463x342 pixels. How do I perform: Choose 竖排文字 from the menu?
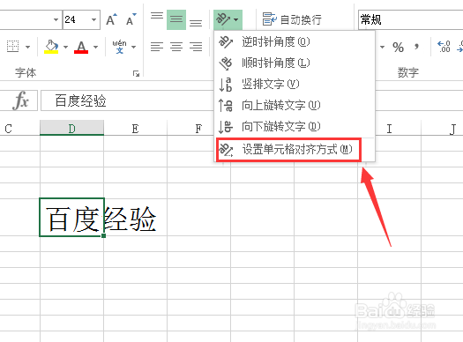point(295,84)
